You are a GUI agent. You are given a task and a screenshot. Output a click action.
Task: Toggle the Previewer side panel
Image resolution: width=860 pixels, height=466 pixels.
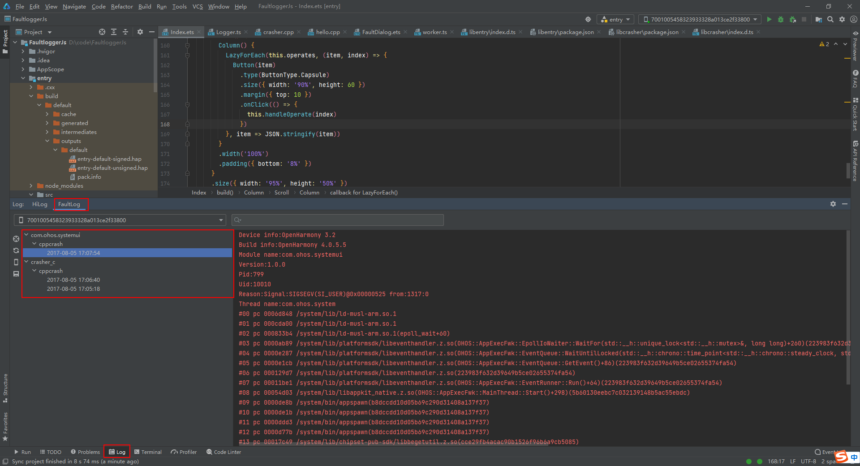pyautogui.click(x=855, y=46)
